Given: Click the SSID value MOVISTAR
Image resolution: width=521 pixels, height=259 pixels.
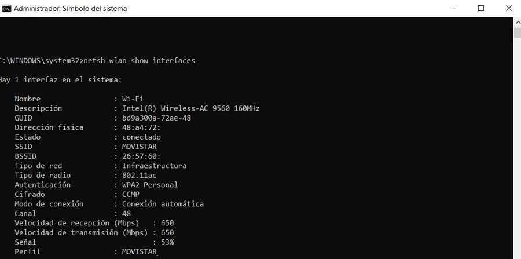Looking at the screenshot, I should click(140, 147).
